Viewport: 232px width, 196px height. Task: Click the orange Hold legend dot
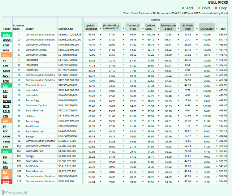199,8
